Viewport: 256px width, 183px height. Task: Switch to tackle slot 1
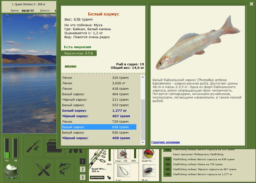click(x=83, y=161)
